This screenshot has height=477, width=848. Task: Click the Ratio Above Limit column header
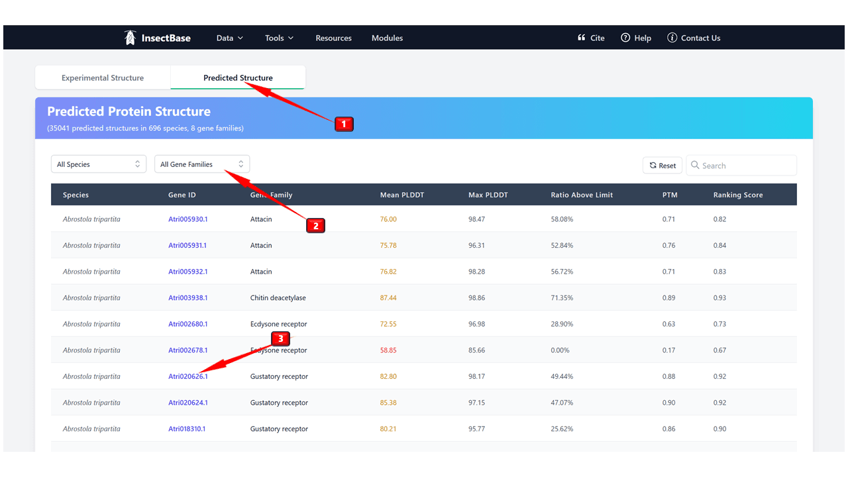582,195
